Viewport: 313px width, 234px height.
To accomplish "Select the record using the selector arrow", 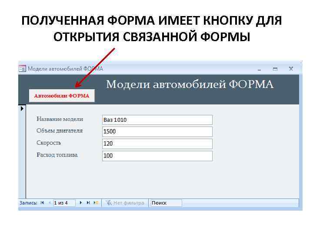I will (x=22, y=109).
